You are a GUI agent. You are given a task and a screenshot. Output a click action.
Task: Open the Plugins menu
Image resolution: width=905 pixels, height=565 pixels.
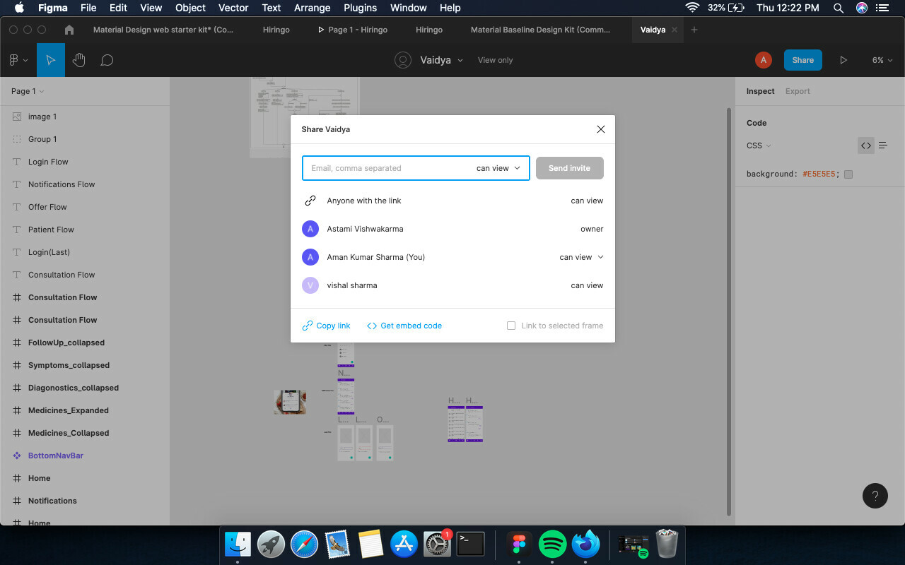point(360,8)
